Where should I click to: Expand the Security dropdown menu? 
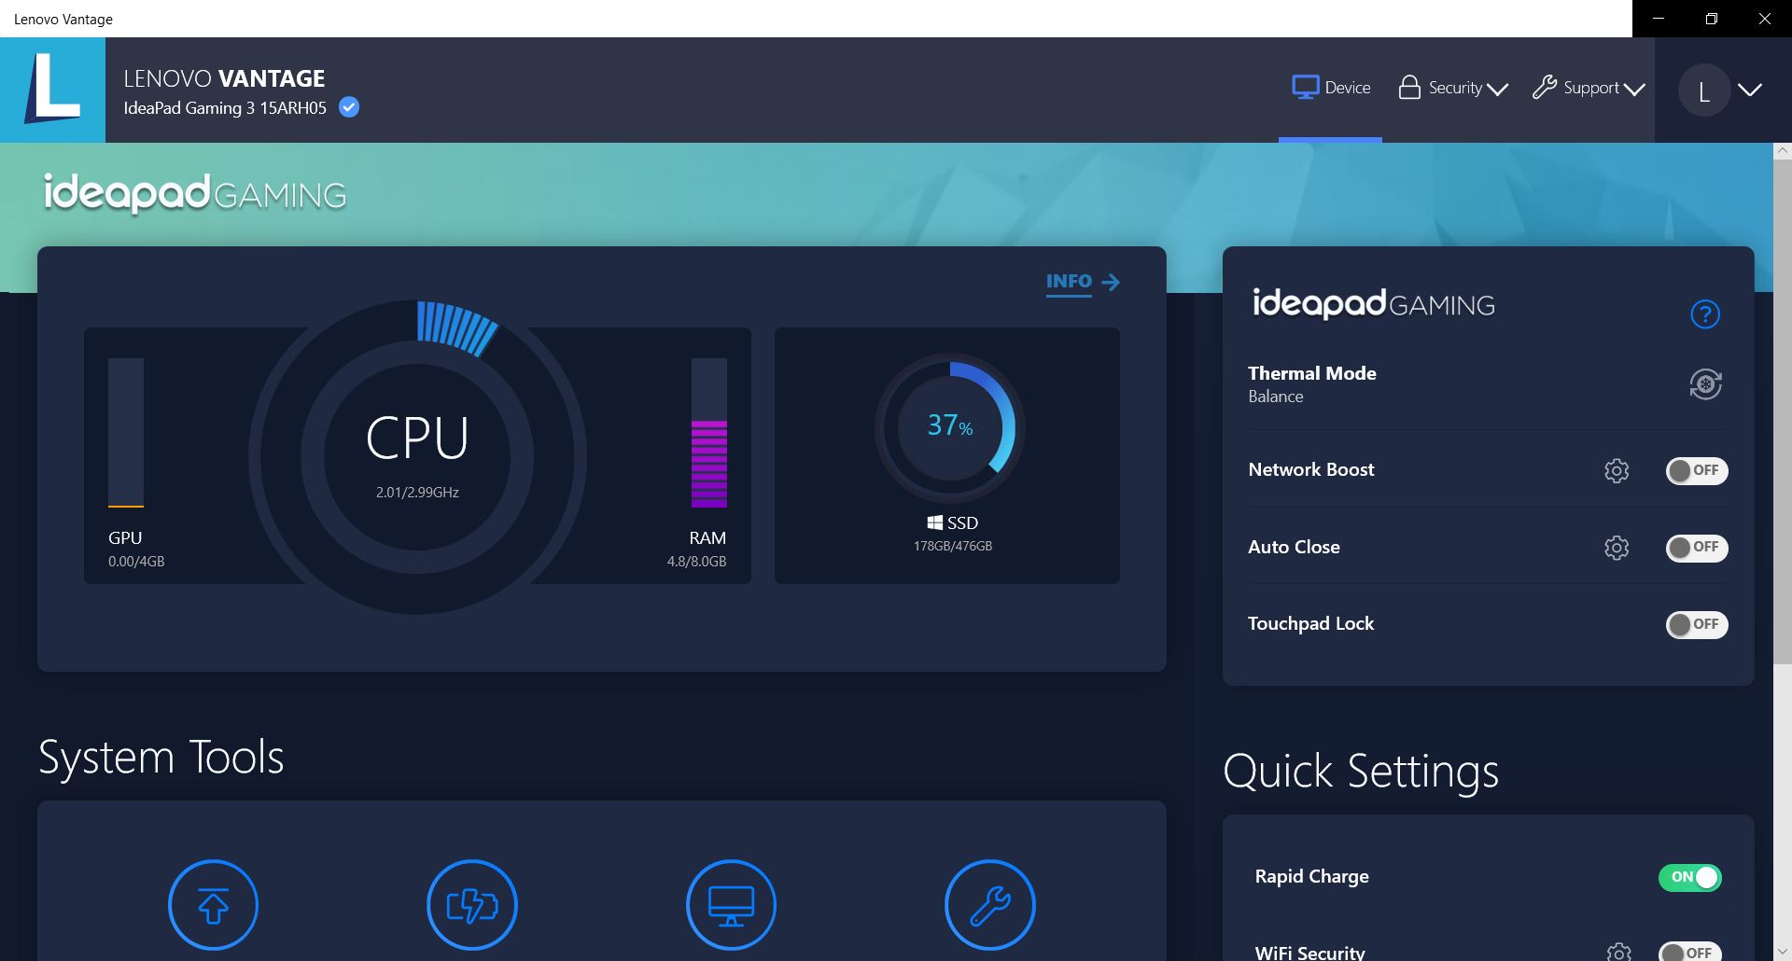(x=1453, y=89)
